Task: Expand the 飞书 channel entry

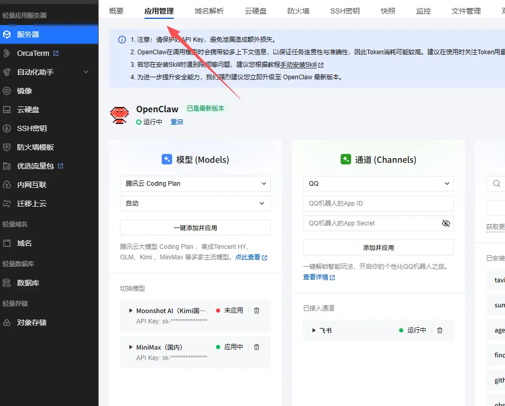Action: pyautogui.click(x=314, y=330)
